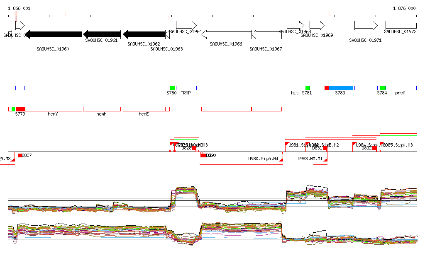Click the white SAOUHSC_01964 gene arrow

[186, 26]
